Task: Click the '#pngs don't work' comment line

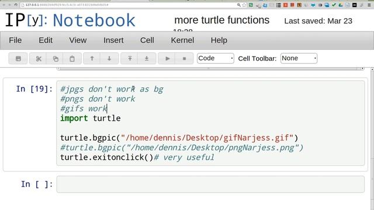Action: 98,99
